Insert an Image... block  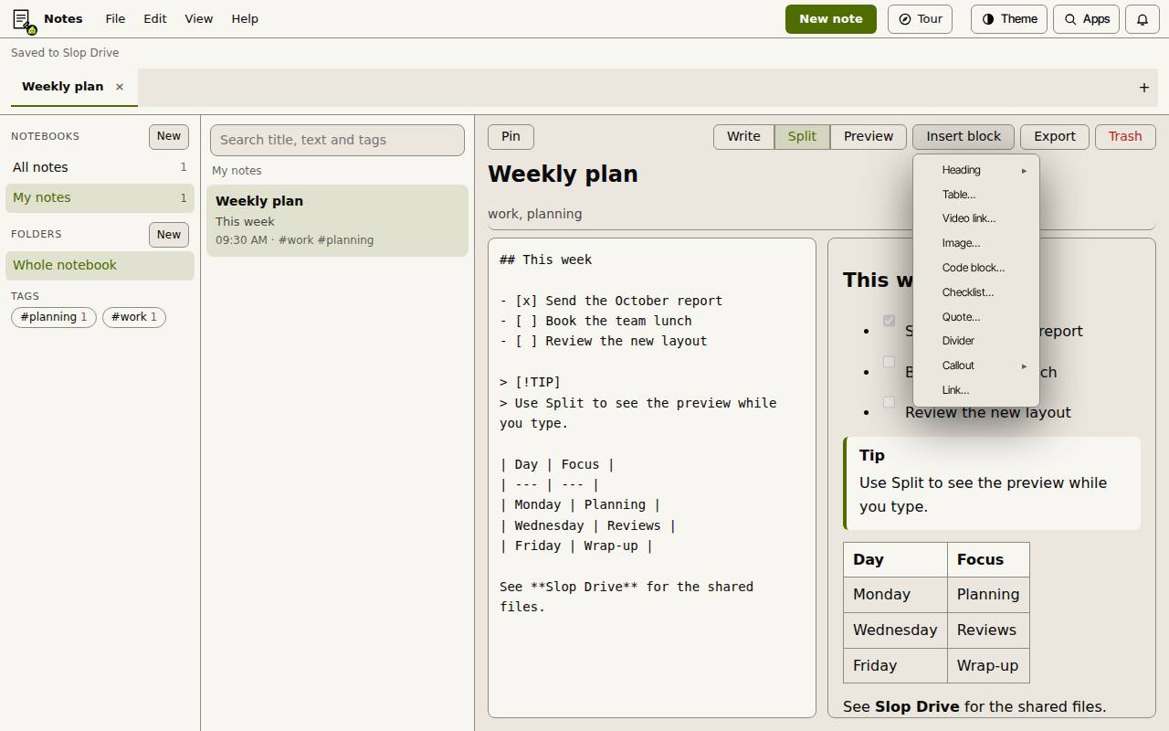976,243
